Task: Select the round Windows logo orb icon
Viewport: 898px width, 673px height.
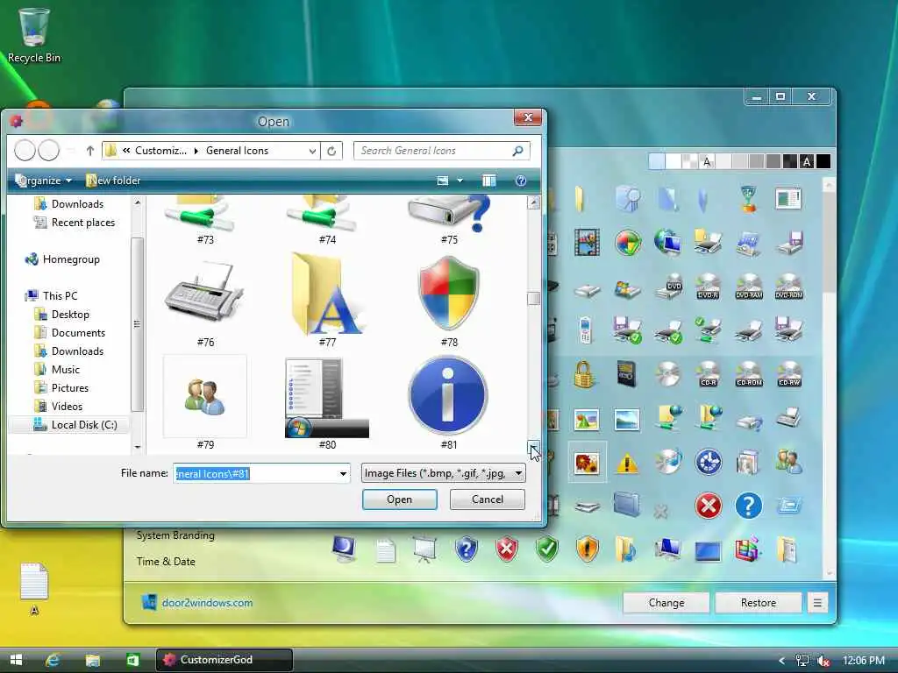Action: 628,242
